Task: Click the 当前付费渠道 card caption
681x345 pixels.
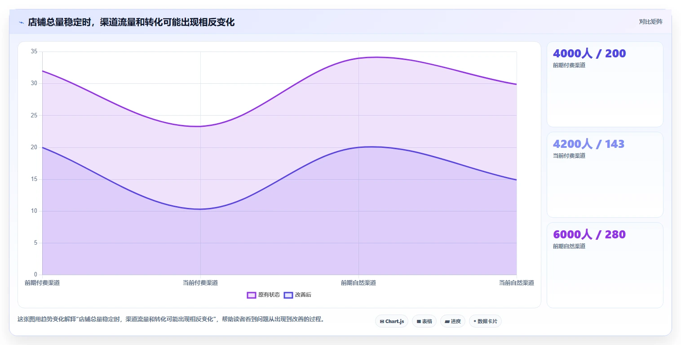Action: [x=569, y=155]
